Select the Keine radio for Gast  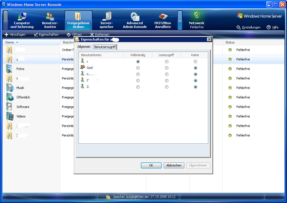pos(196,68)
